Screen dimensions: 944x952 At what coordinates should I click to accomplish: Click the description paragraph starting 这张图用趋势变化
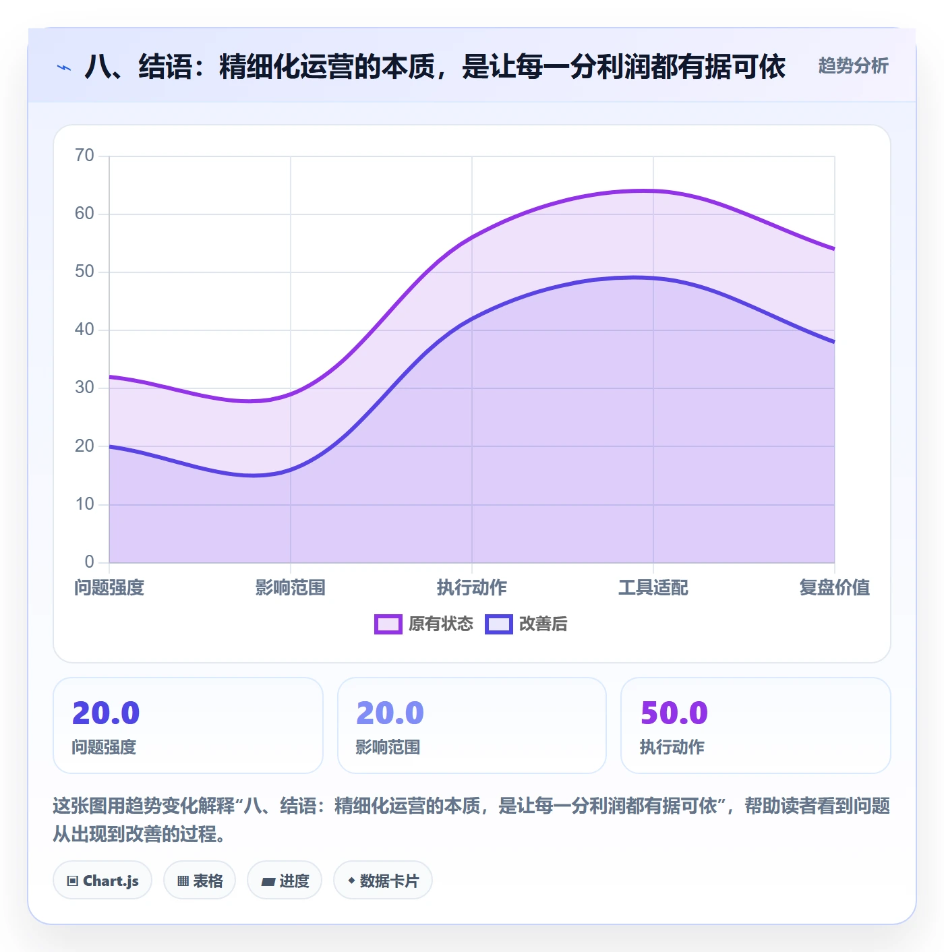pyautogui.click(x=471, y=820)
